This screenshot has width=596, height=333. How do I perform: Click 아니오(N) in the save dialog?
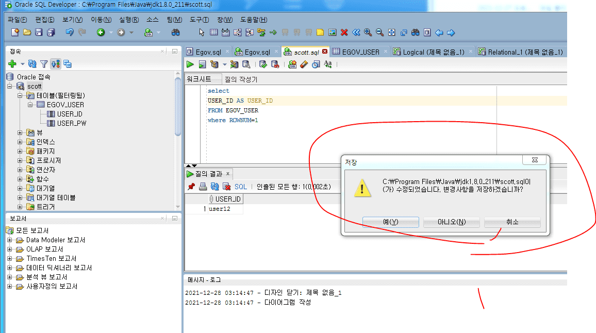point(452,222)
